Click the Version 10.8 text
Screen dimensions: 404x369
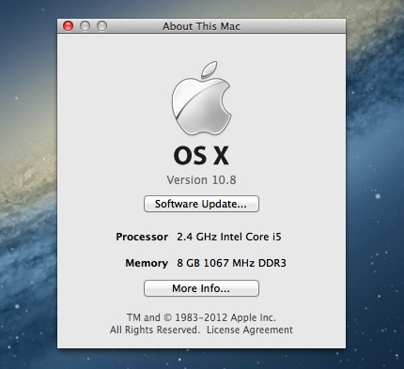pos(201,180)
